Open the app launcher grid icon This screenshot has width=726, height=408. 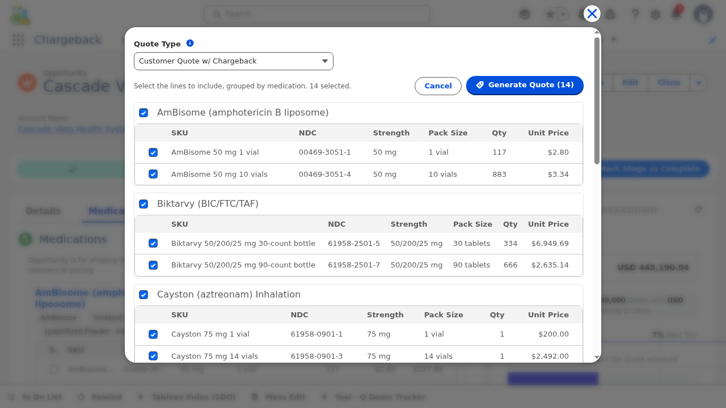pyautogui.click(x=18, y=40)
